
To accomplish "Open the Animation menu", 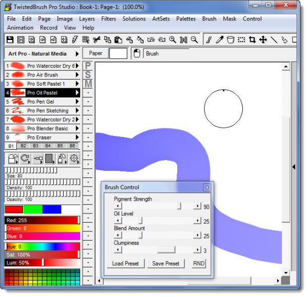I will click(20, 28).
